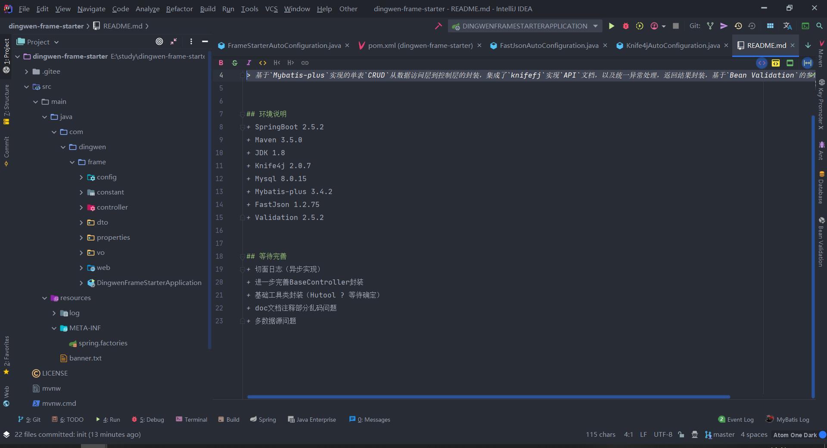Apply strikethrough formatting in markdown toolbar

click(x=235, y=63)
